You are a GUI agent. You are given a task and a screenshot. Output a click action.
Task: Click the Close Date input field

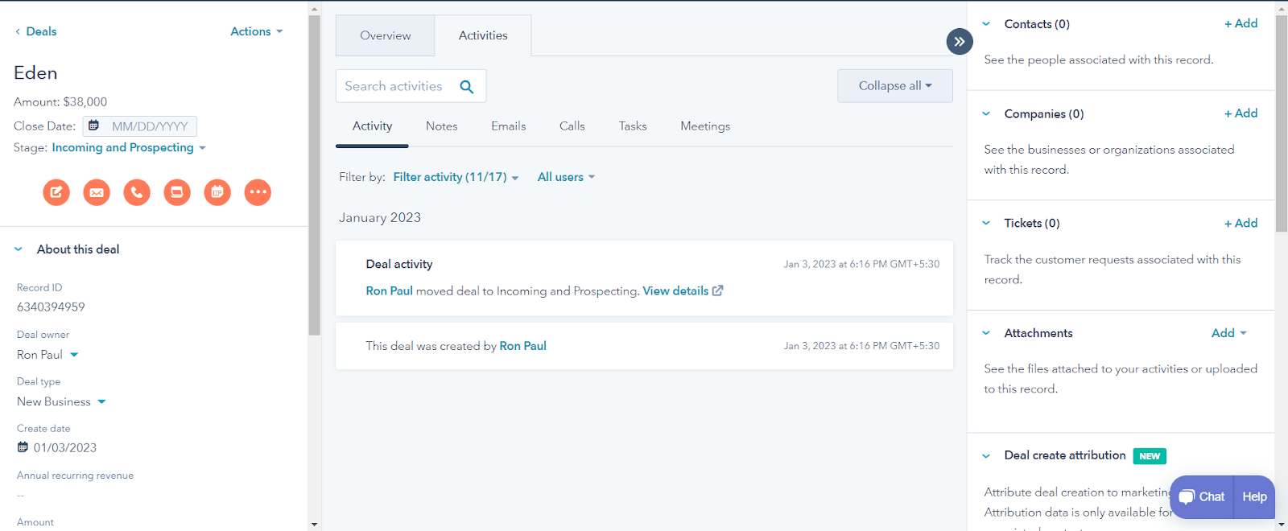click(149, 126)
